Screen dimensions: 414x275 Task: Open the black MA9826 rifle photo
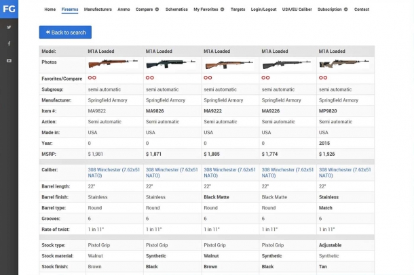click(x=171, y=64)
